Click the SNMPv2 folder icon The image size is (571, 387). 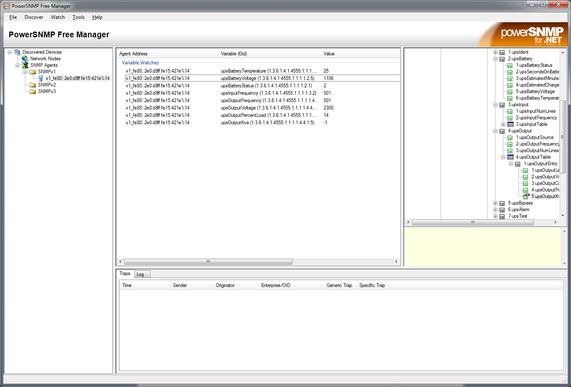coord(33,85)
